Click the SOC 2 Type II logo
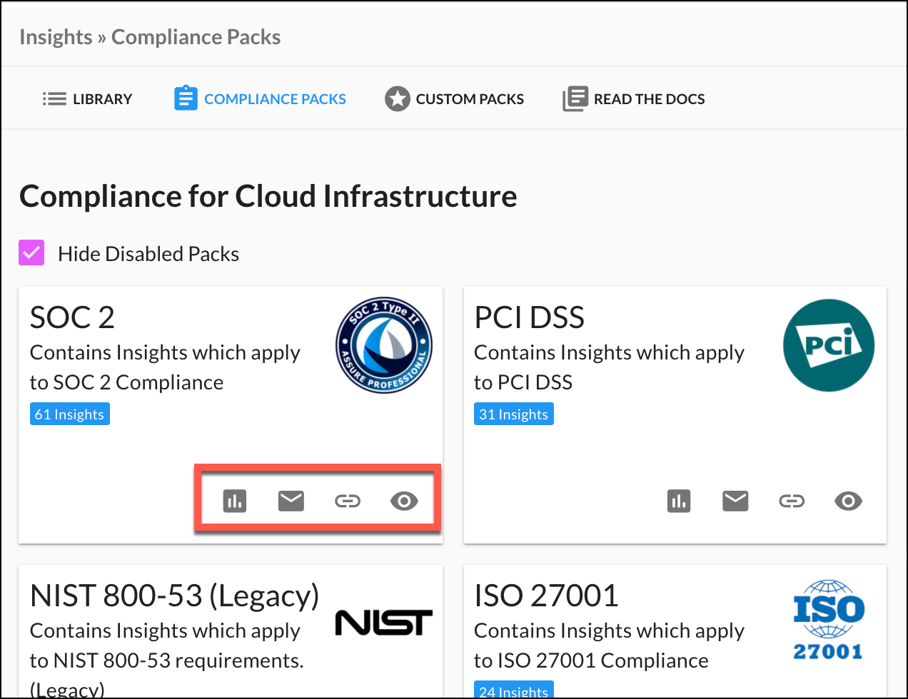This screenshot has height=699, width=908. click(x=384, y=345)
